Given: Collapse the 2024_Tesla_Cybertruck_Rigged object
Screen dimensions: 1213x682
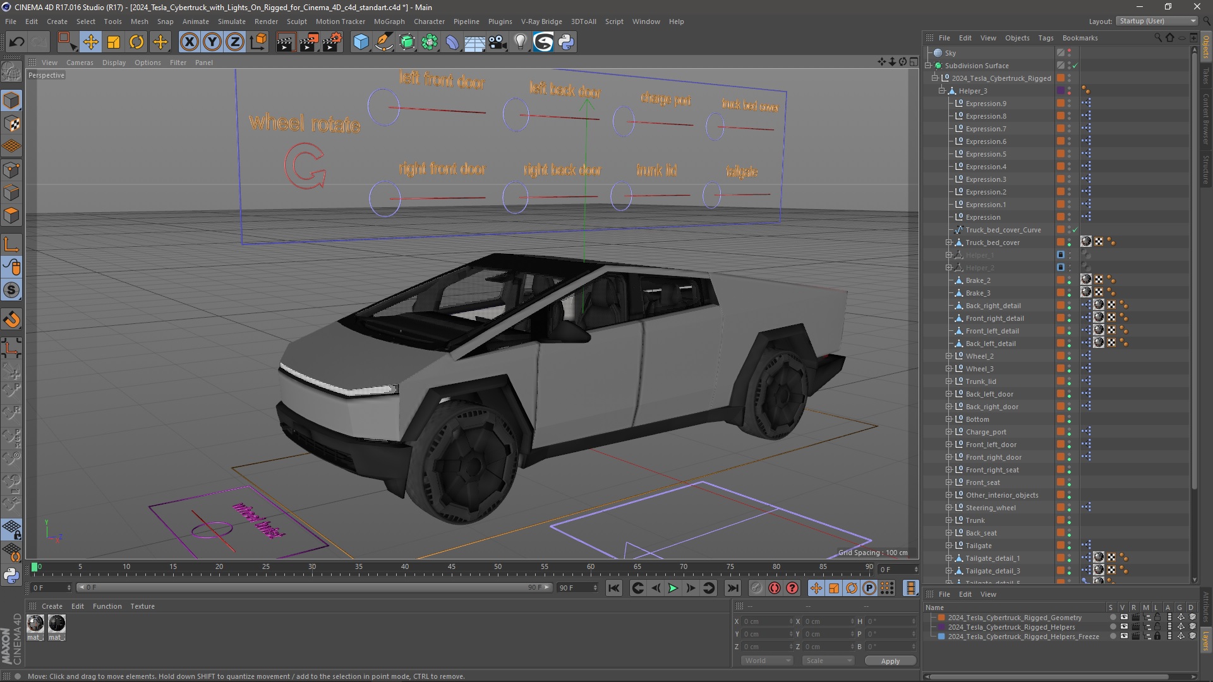Looking at the screenshot, I should [x=934, y=78].
